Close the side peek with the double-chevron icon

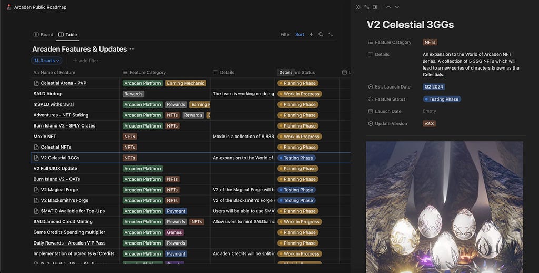[358, 7]
